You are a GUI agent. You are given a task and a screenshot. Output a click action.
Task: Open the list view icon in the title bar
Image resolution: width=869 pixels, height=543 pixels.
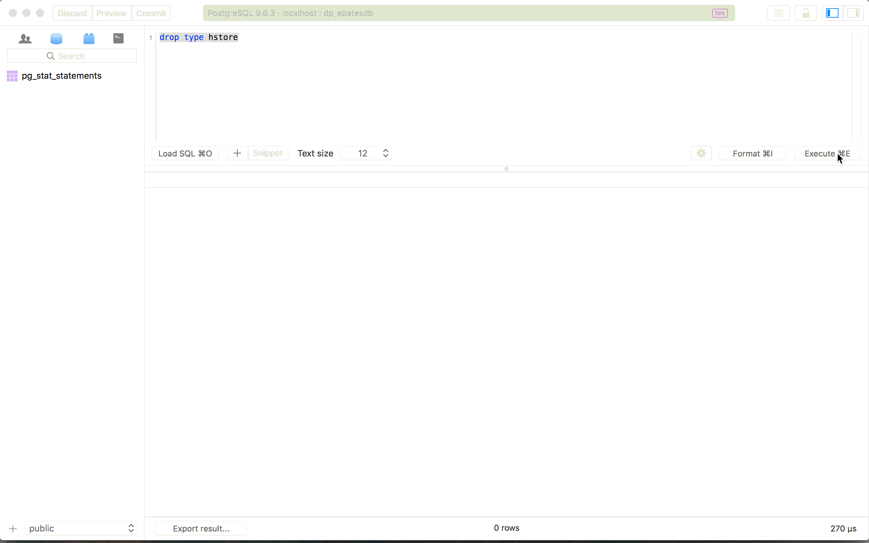pyautogui.click(x=778, y=13)
